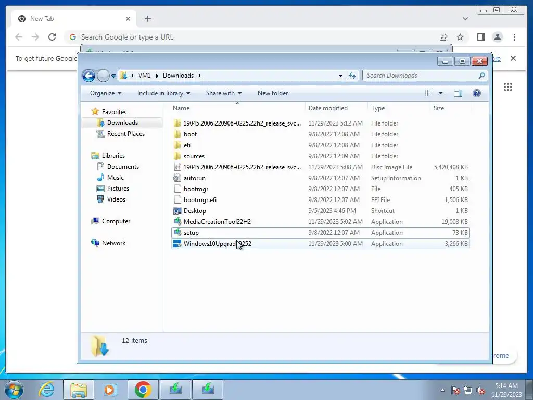This screenshot has height=400, width=533.
Task: Open the Music library
Action: (x=115, y=177)
